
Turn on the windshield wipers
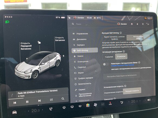point(80,106)
